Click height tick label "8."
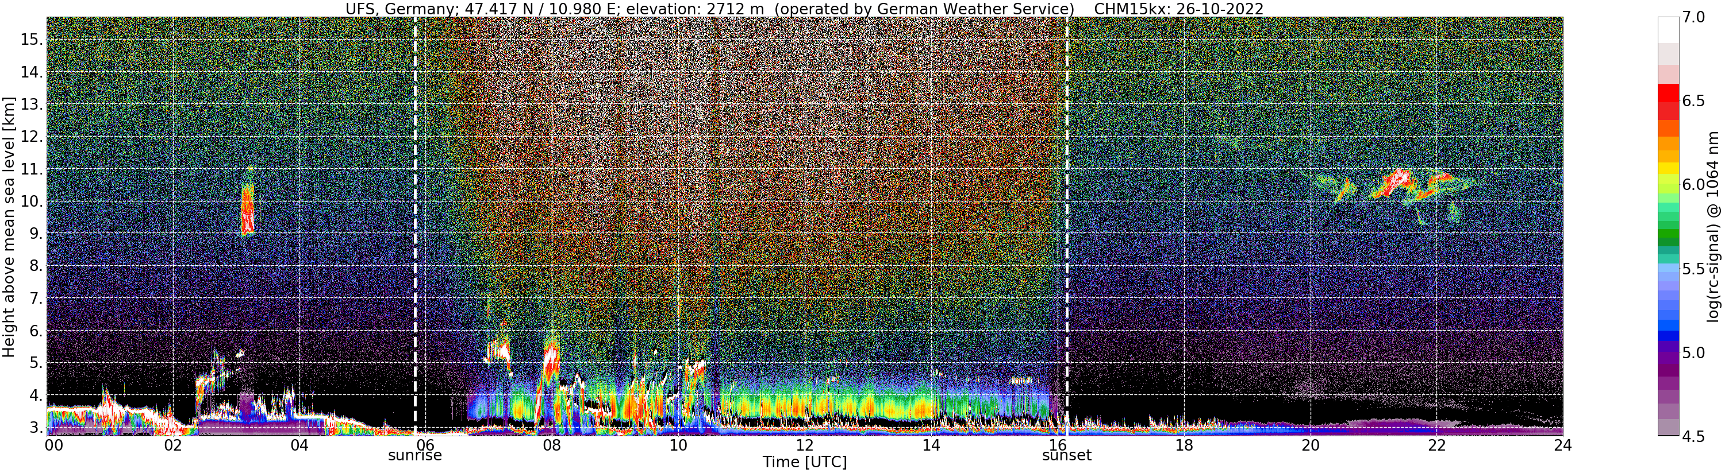This screenshot has width=1725, height=473. tap(36, 266)
